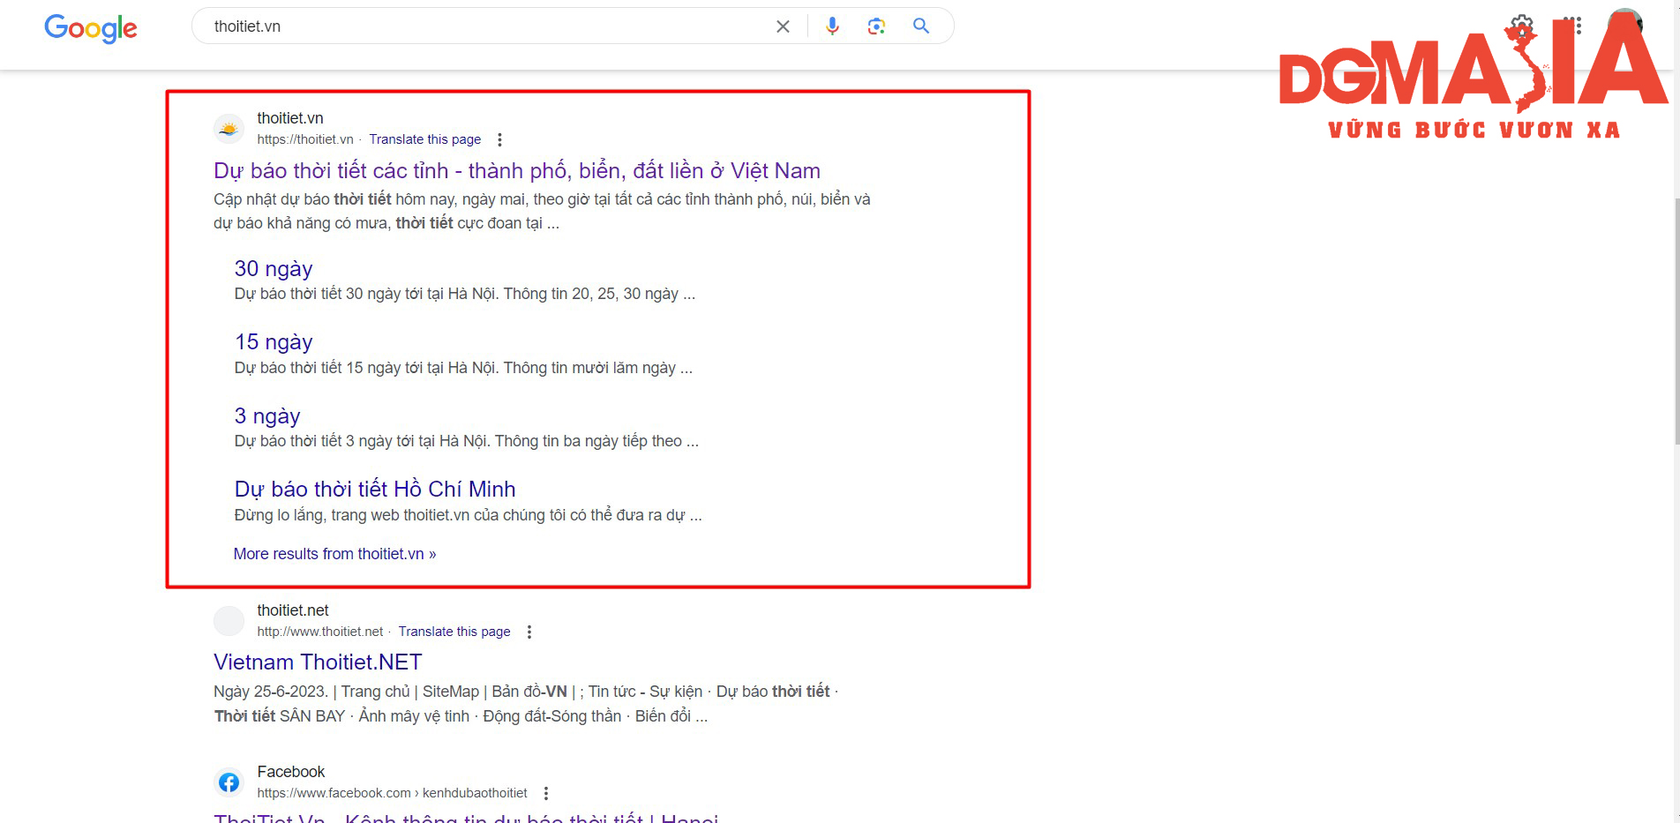Clear the search box text
1680x823 pixels.
pos(783,26)
